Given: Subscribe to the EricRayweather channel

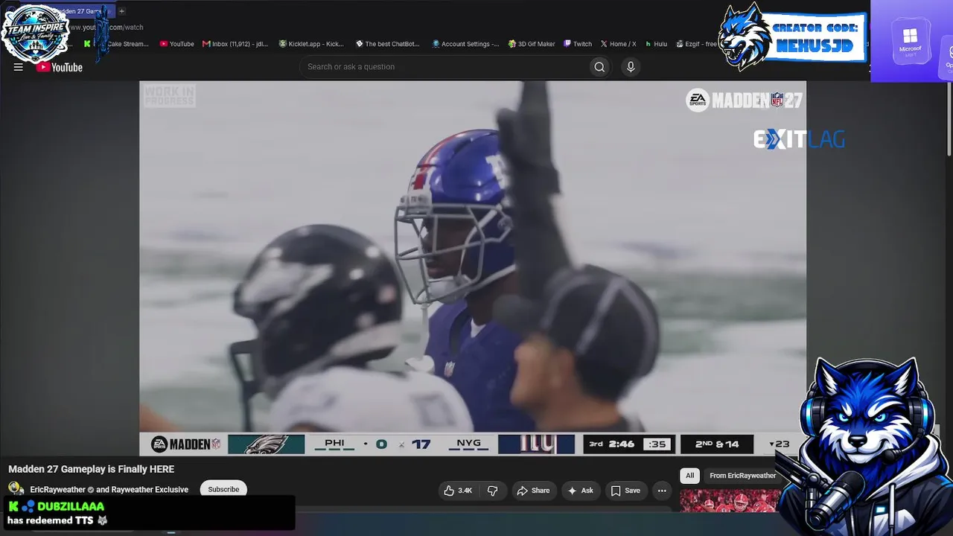Looking at the screenshot, I should click(223, 489).
